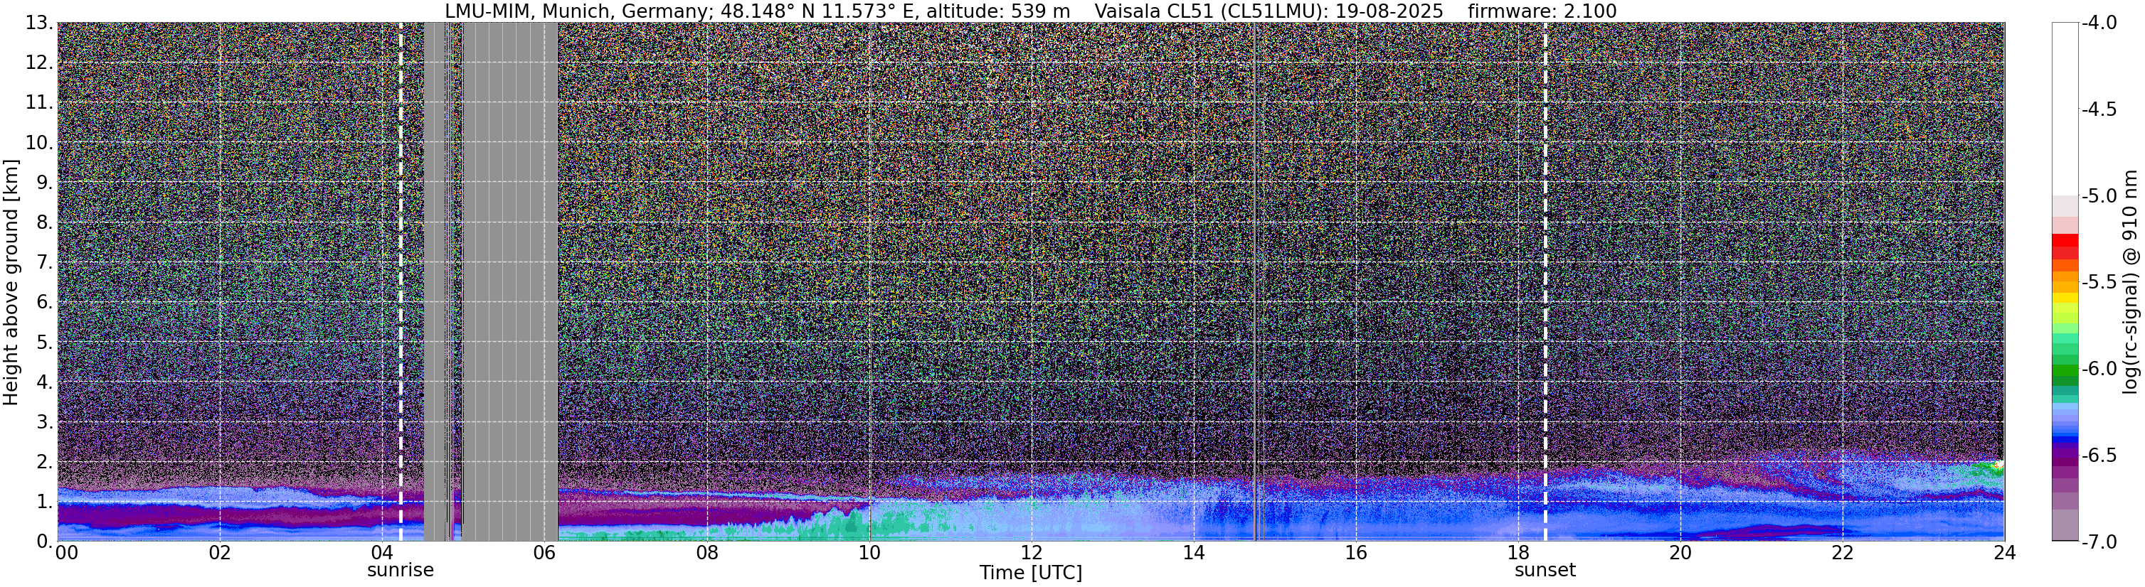Click the rc-signal colorbar on the right
The image size is (2145, 587).
pyautogui.click(x=2064, y=282)
